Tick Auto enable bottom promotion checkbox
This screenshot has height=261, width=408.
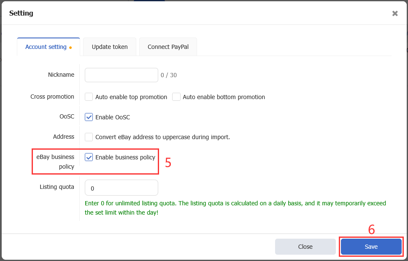tap(176, 97)
